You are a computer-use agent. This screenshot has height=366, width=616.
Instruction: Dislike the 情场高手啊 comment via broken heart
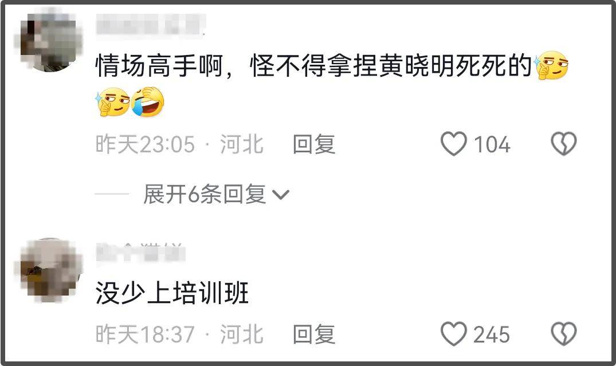point(564,143)
